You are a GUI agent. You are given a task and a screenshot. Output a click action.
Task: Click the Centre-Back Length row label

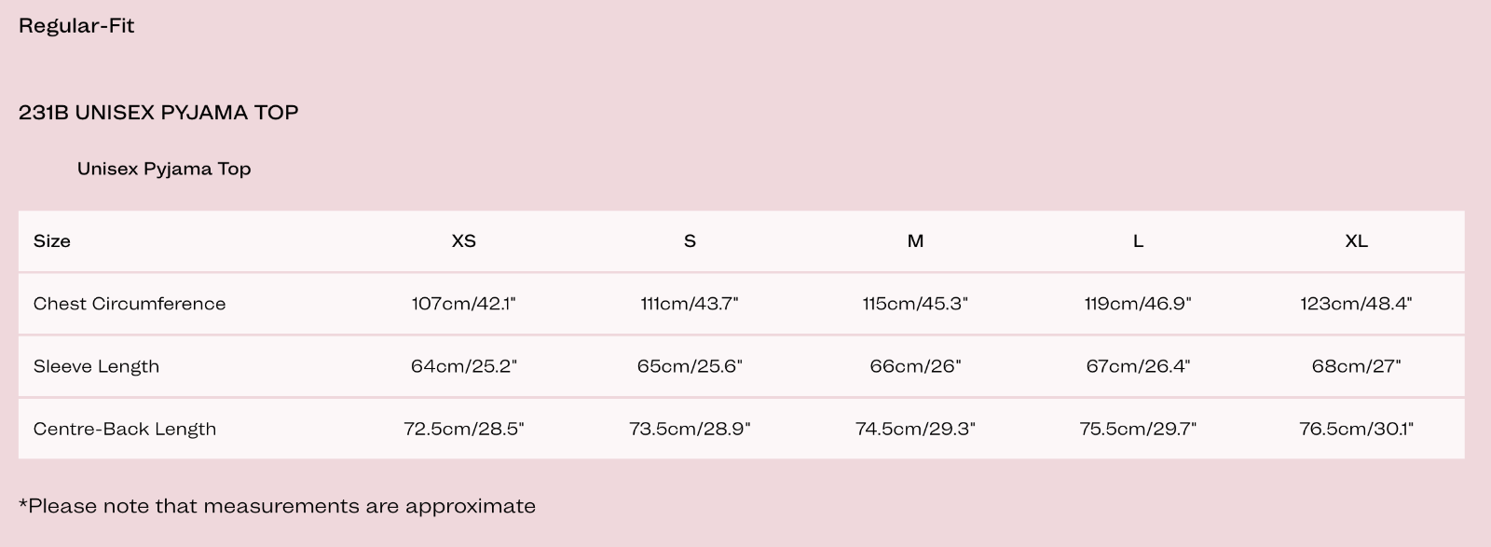click(x=125, y=429)
